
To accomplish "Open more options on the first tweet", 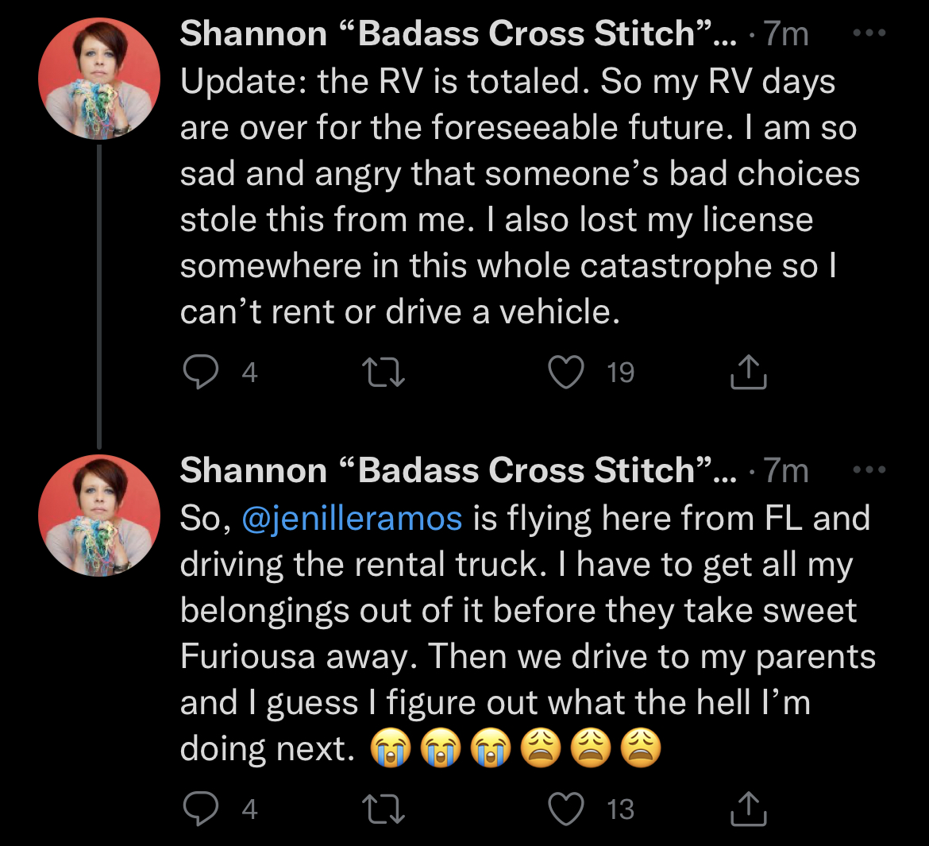I will 869,33.
